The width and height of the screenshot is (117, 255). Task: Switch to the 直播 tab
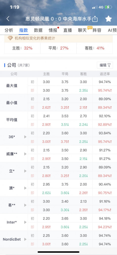click(68, 30)
